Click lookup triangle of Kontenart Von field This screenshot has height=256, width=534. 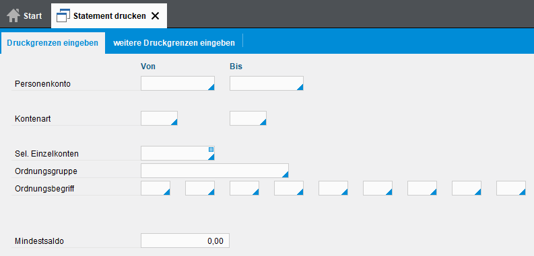click(174, 122)
